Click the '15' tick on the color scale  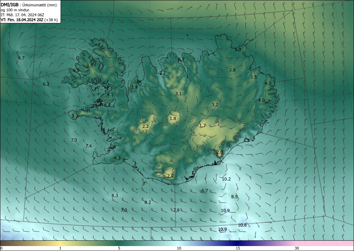(238, 249)
